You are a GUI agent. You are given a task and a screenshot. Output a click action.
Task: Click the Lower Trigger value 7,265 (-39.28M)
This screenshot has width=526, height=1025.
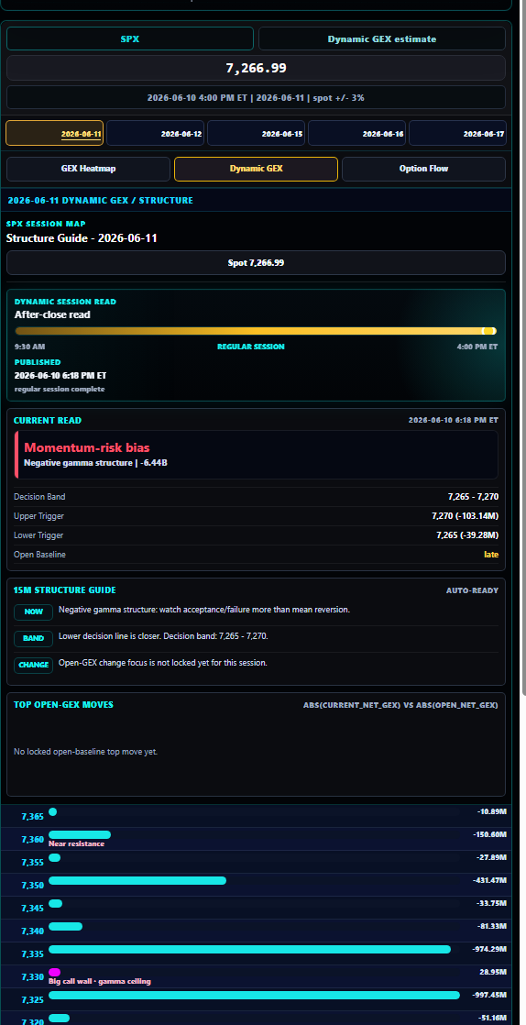[467, 535]
